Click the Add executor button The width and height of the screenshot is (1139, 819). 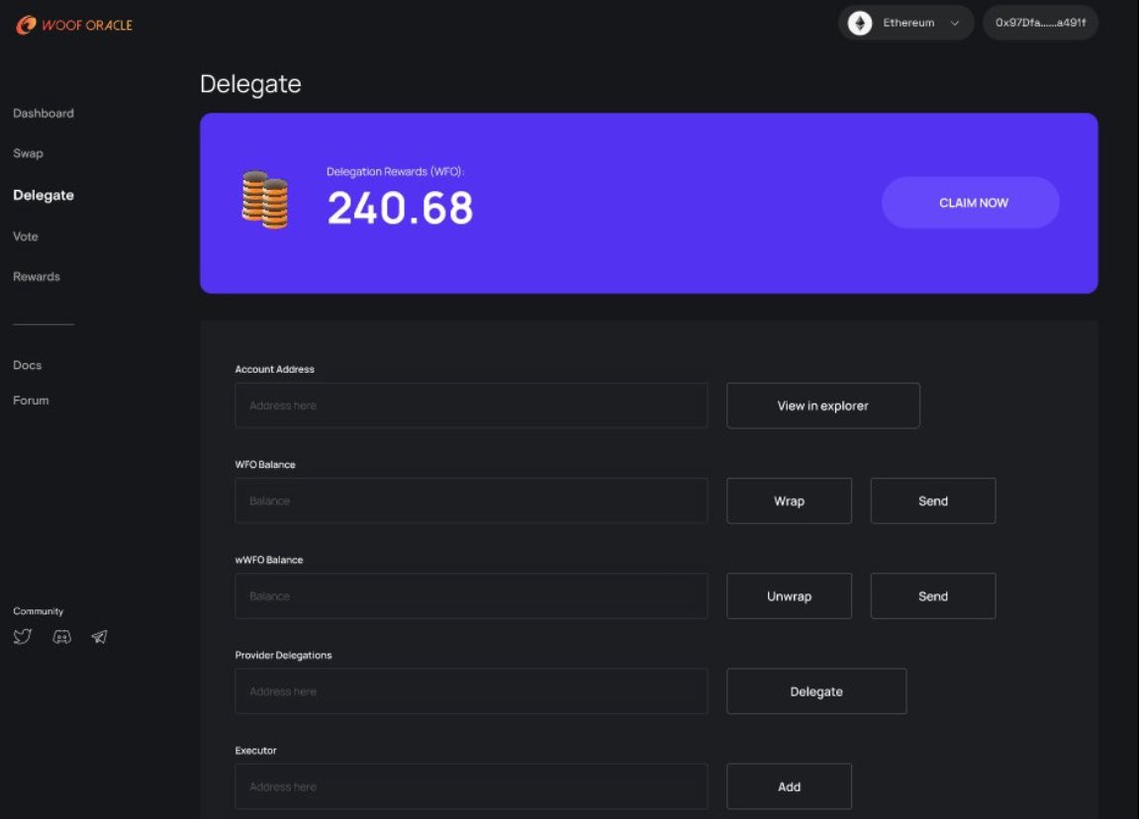click(789, 786)
